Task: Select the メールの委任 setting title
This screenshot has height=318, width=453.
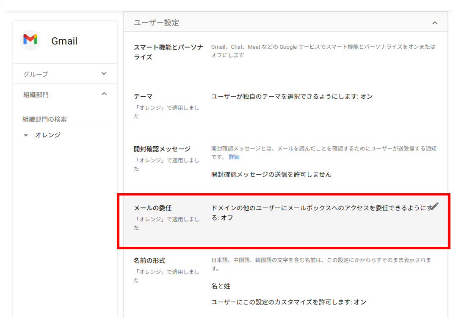Action: point(152,208)
